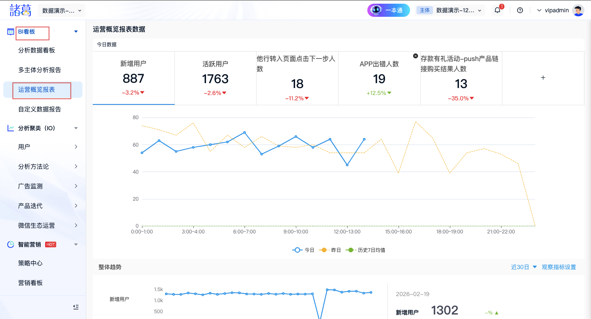This screenshot has width=591, height=319.
Task: Click the 诸葛 logo in the header
Action: point(21,10)
